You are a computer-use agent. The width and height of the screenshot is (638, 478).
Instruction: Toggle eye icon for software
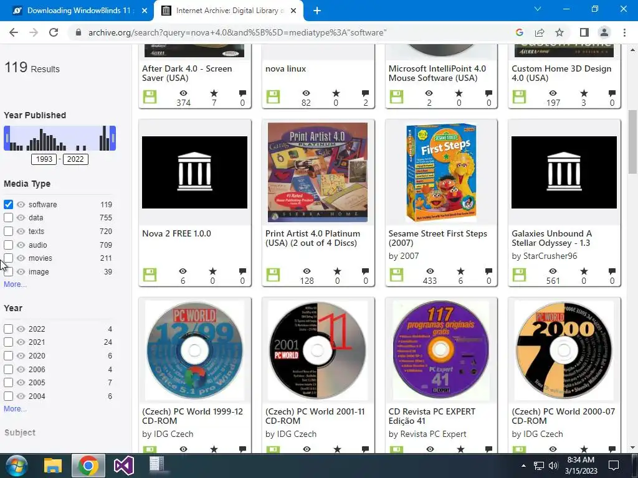click(x=21, y=204)
